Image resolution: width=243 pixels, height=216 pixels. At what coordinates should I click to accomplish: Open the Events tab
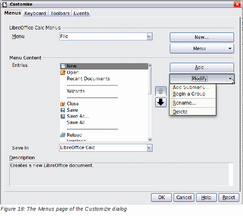tap(81, 13)
